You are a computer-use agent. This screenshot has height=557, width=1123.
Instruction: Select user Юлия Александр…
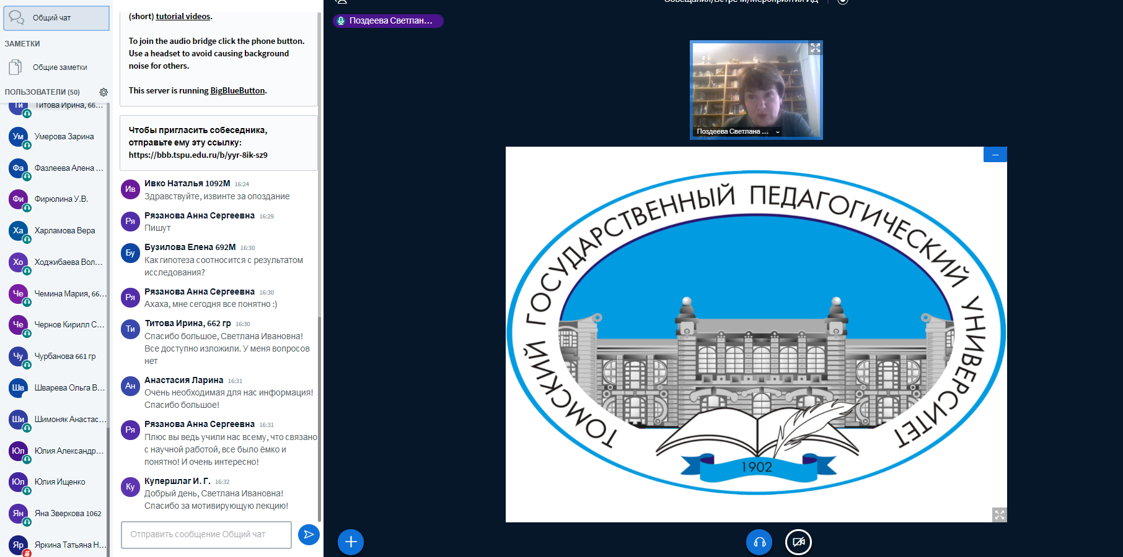pyautogui.click(x=56, y=451)
